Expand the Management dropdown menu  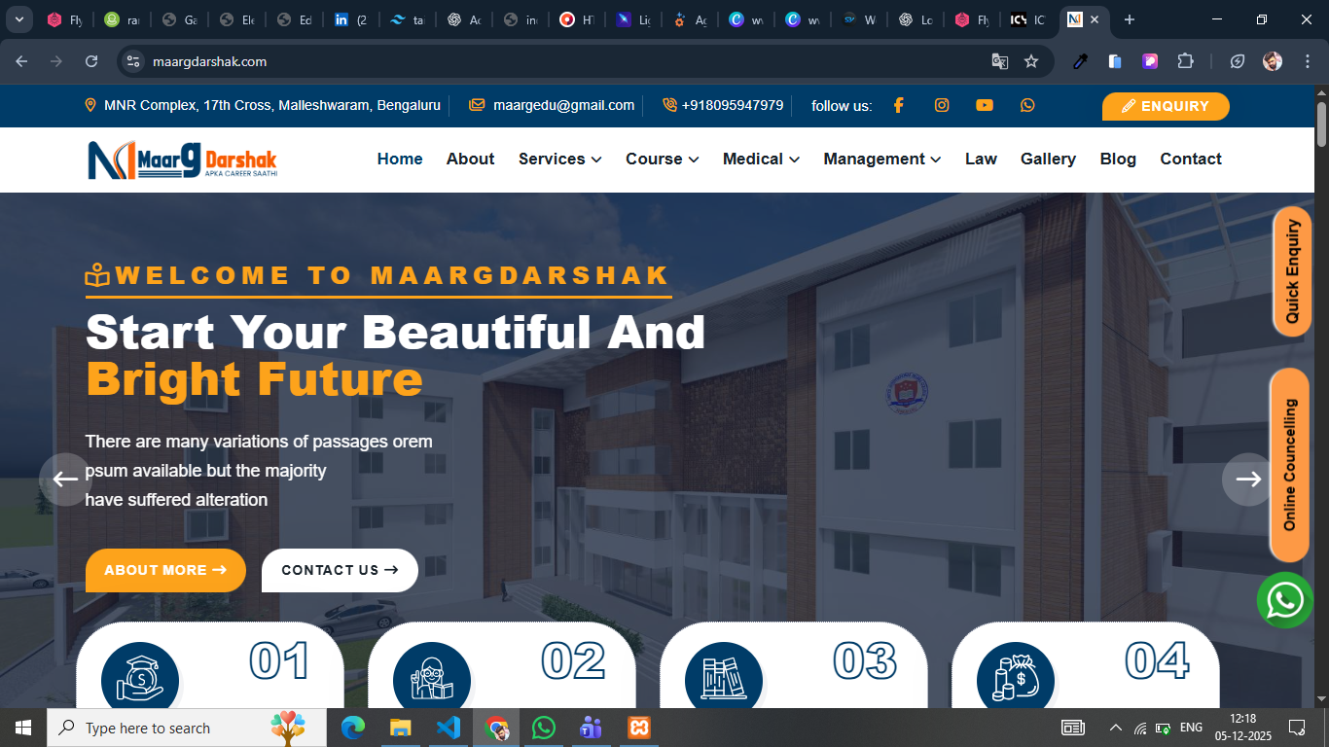[x=881, y=159]
